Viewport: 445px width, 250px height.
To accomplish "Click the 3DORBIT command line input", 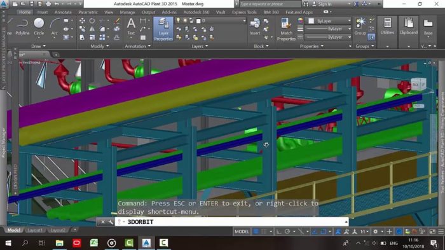I will coord(231,222).
